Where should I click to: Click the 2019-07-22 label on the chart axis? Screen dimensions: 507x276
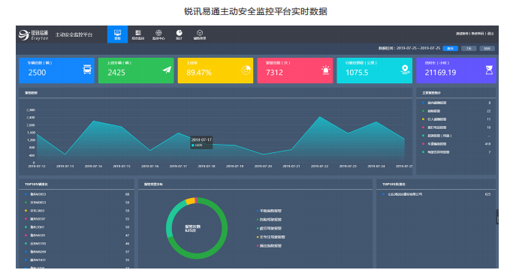[x=319, y=166]
